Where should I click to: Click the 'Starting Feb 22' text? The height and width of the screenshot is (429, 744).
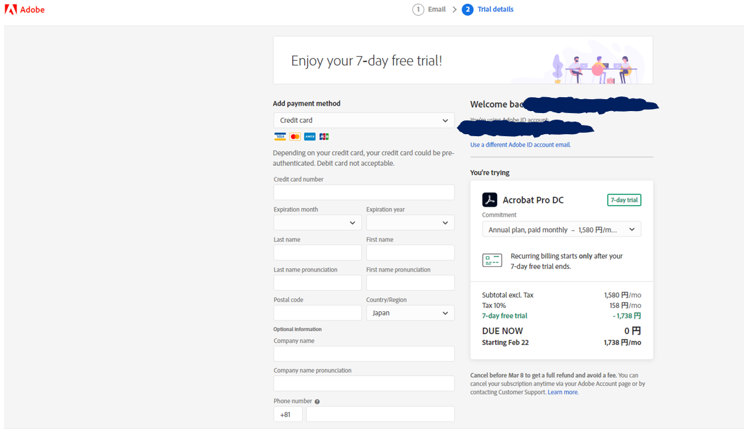(x=505, y=342)
